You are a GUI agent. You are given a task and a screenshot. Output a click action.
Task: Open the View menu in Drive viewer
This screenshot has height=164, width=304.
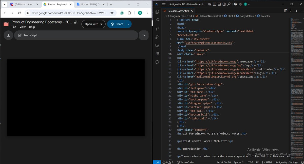click(x=23, y=27)
